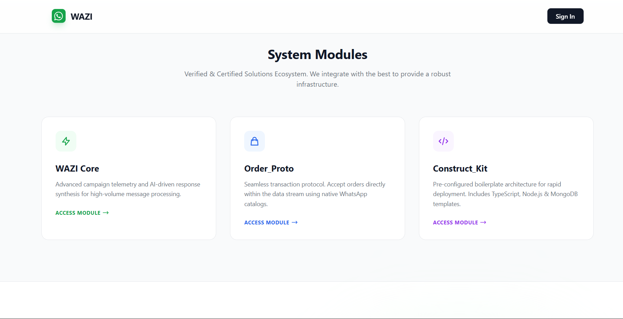Click the WAZI Core card title
The image size is (623, 319).
[x=77, y=169]
